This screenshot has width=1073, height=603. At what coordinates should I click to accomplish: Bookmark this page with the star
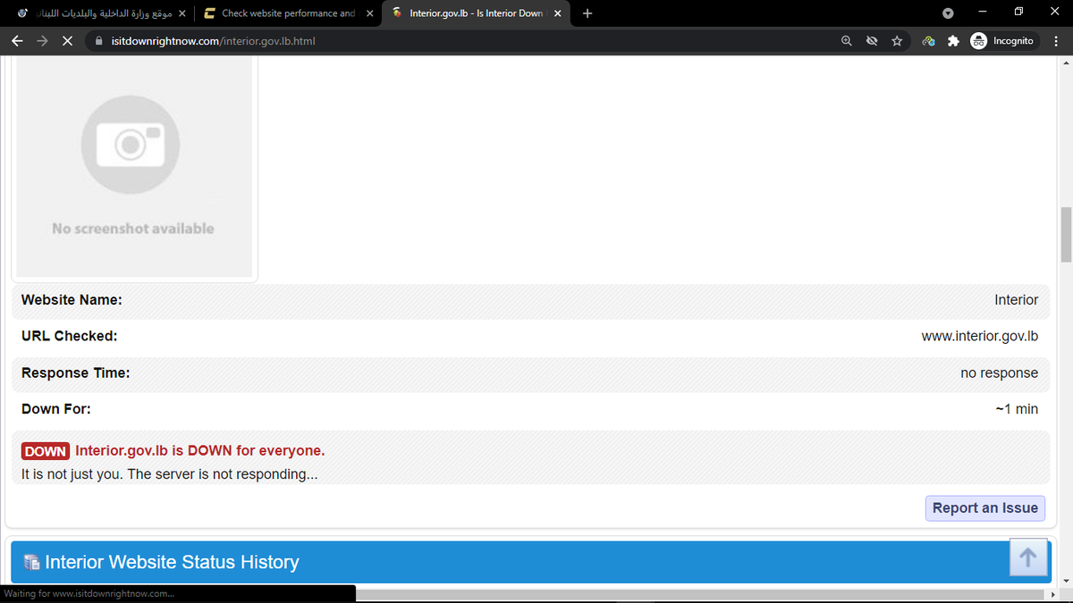(897, 41)
